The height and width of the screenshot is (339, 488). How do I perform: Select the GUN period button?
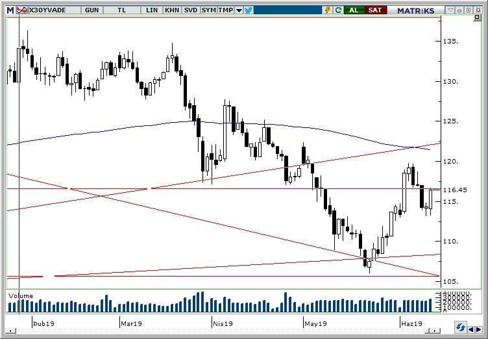(91, 10)
